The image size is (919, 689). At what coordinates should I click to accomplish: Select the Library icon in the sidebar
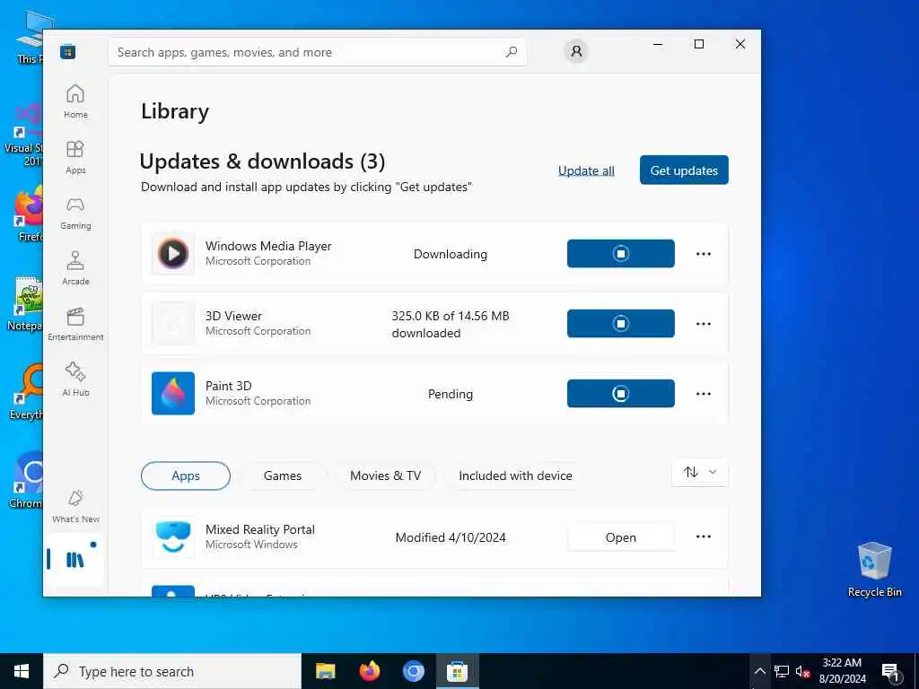[75, 560]
